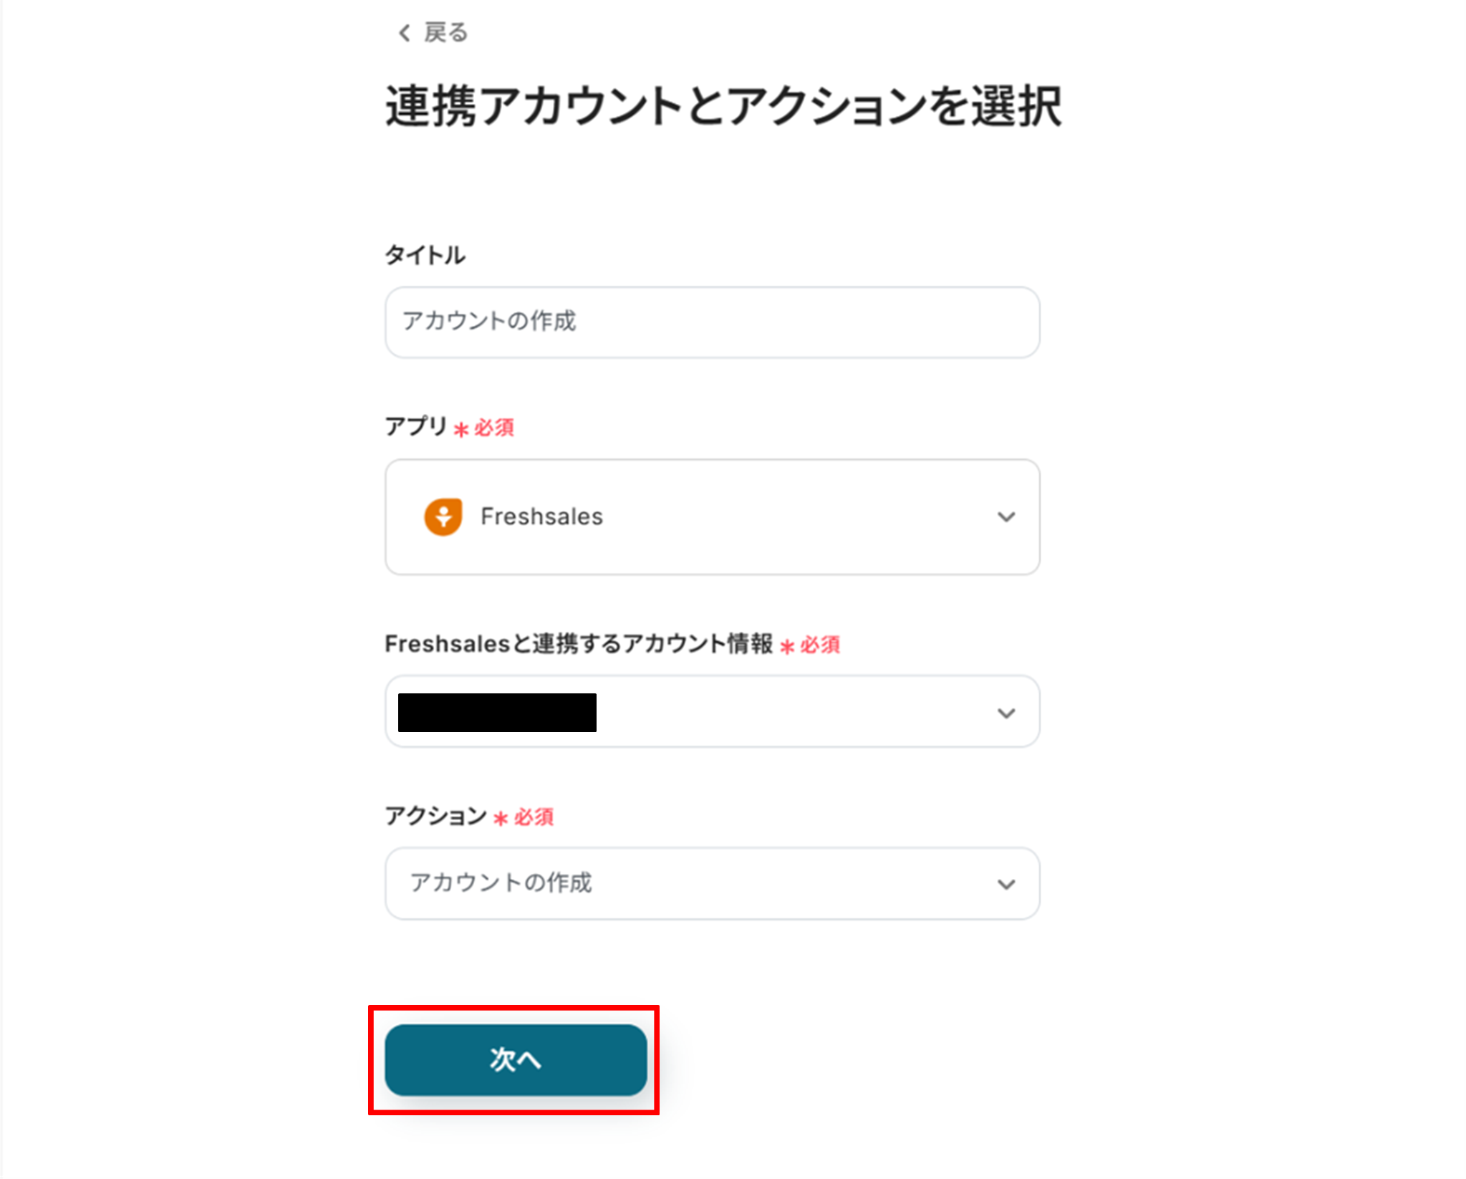Screen dimensions: 1466x1179
Task: Click the 必須 marker next to アクション
Action: pos(534,817)
